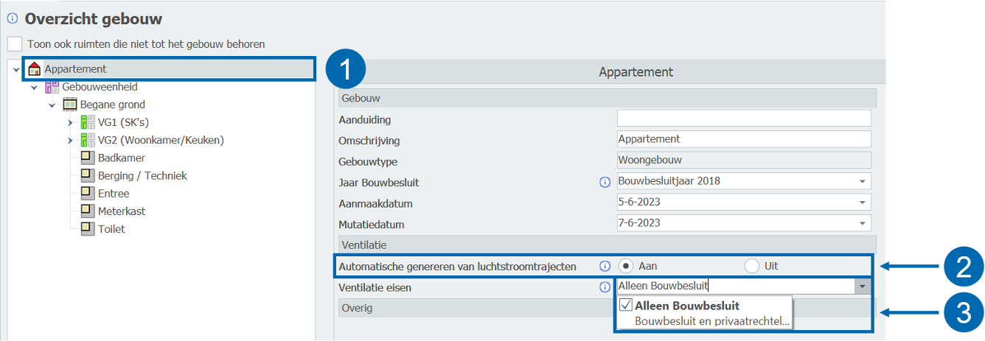Select Badkamer in the building tree
The height and width of the screenshot is (341, 985).
pyautogui.click(x=121, y=158)
